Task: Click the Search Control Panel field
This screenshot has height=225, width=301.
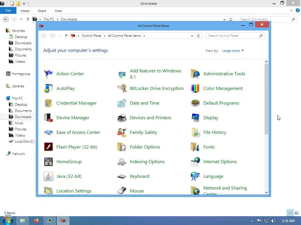Action: tap(235, 36)
